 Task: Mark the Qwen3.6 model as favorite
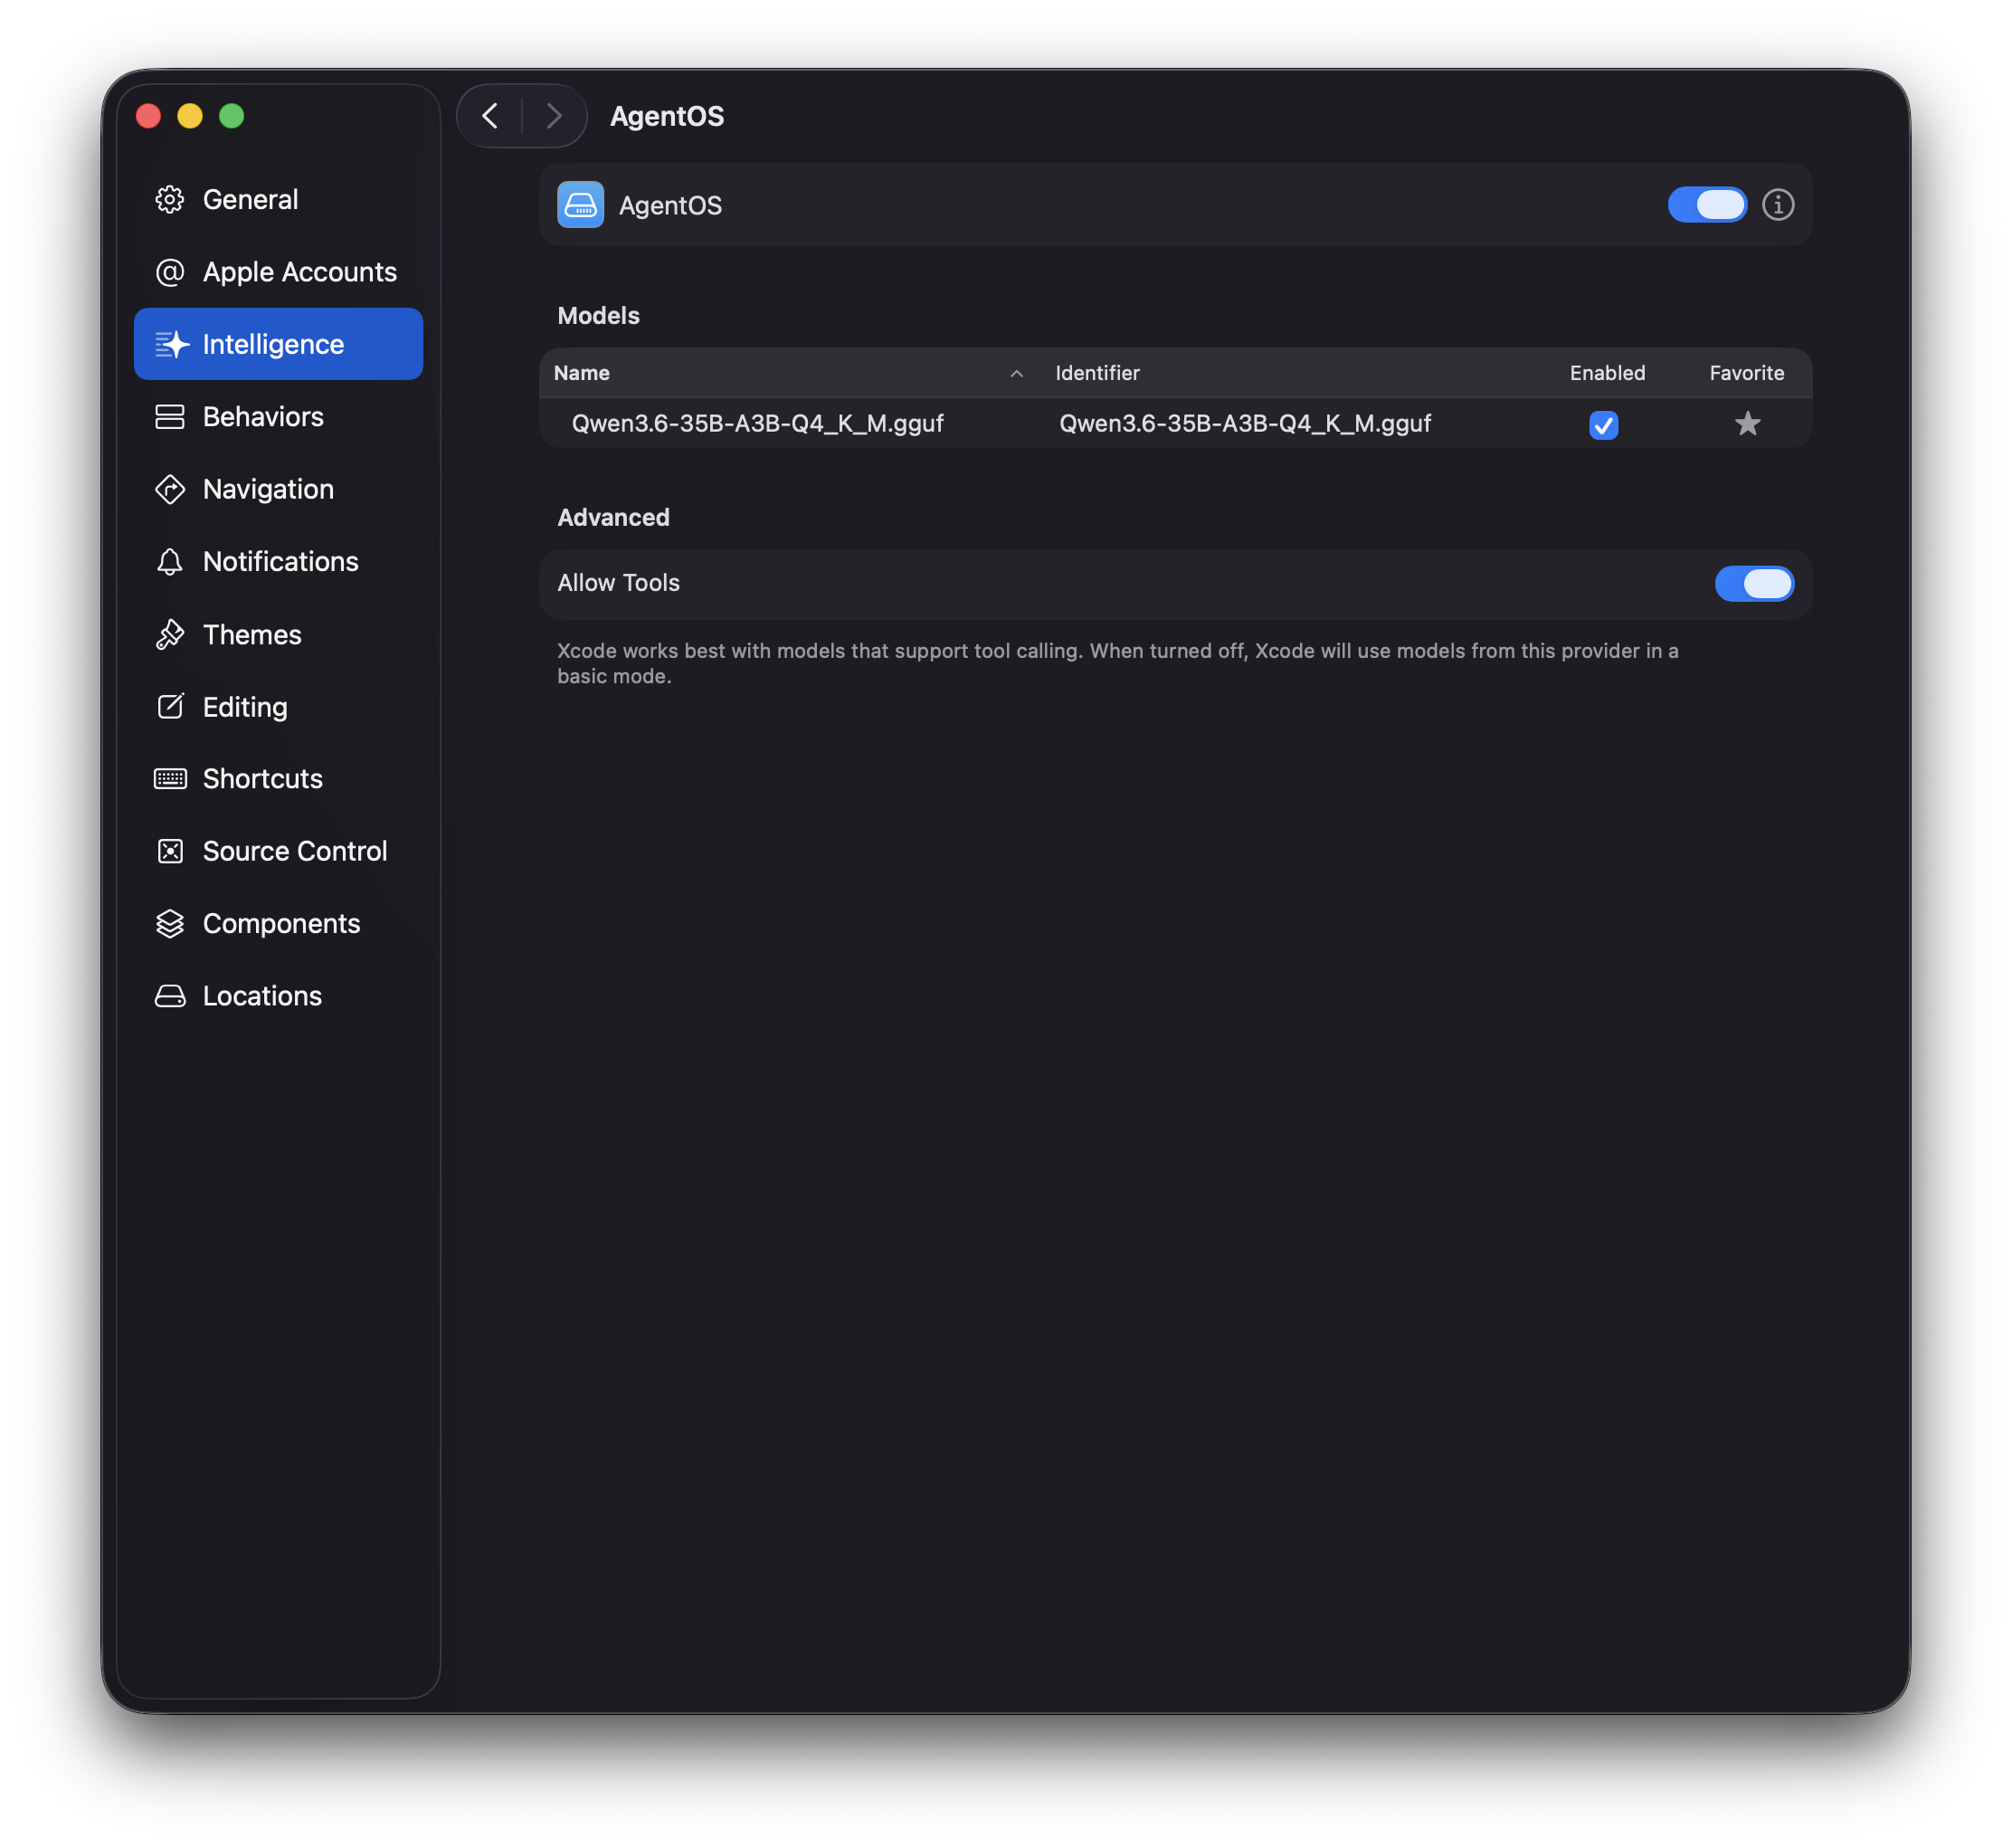[x=1746, y=424]
